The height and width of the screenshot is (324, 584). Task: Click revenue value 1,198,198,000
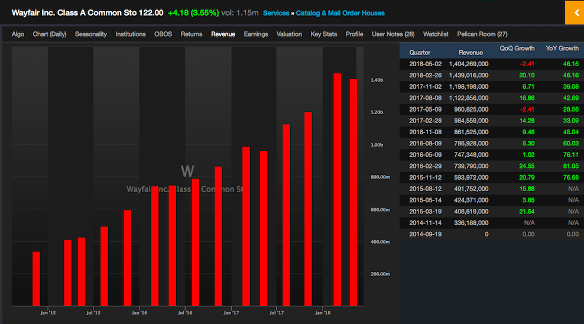469,87
